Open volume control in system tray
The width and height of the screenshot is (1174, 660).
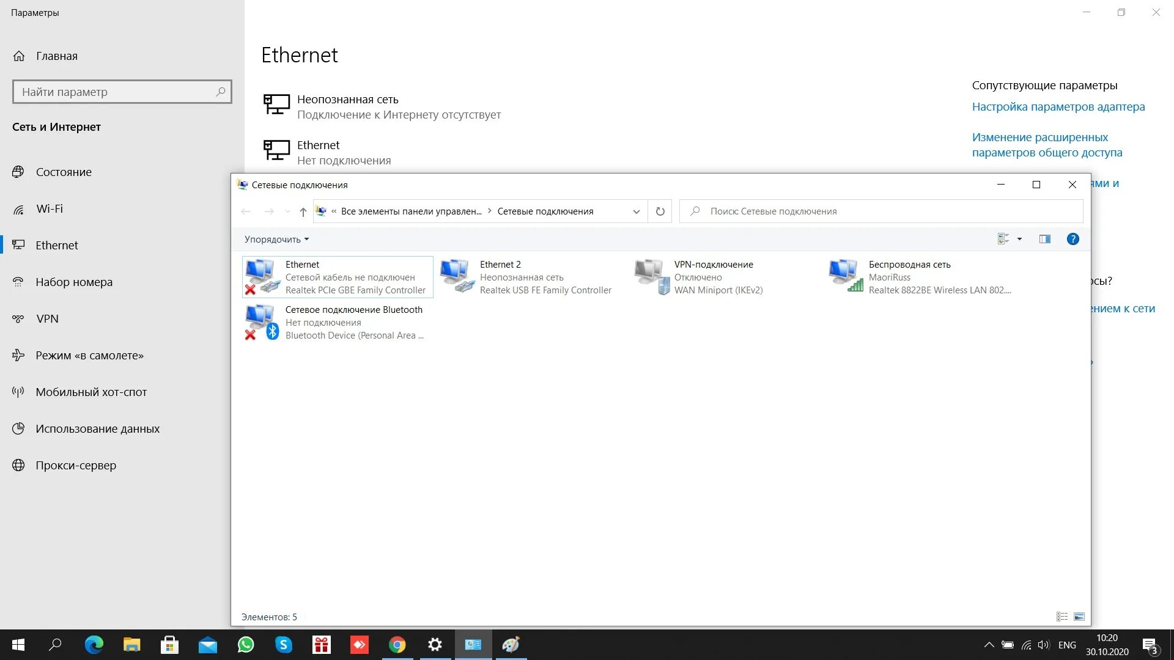(1044, 645)
